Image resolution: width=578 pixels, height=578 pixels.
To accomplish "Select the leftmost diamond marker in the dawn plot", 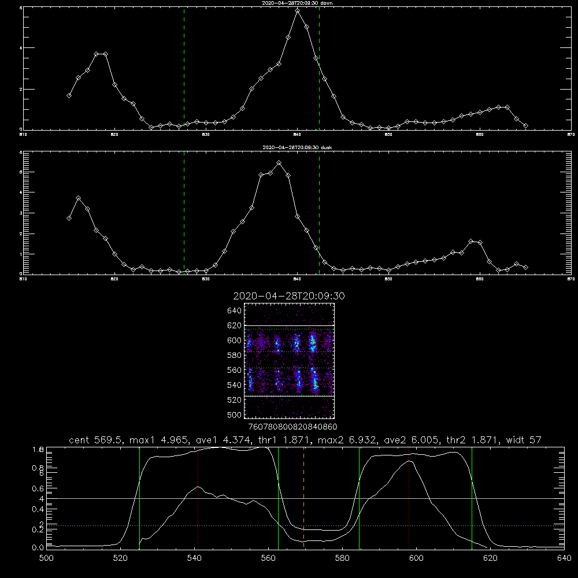I will tap(69, 95).
